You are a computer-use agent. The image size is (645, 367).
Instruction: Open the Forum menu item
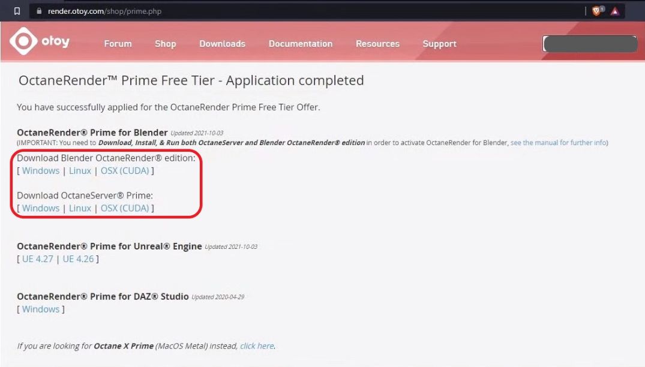point(118,44)
